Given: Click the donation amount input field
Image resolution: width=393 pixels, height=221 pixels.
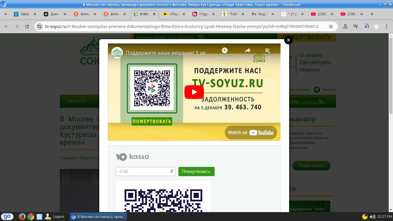Looking at the screenshot, I should point(146,172).
